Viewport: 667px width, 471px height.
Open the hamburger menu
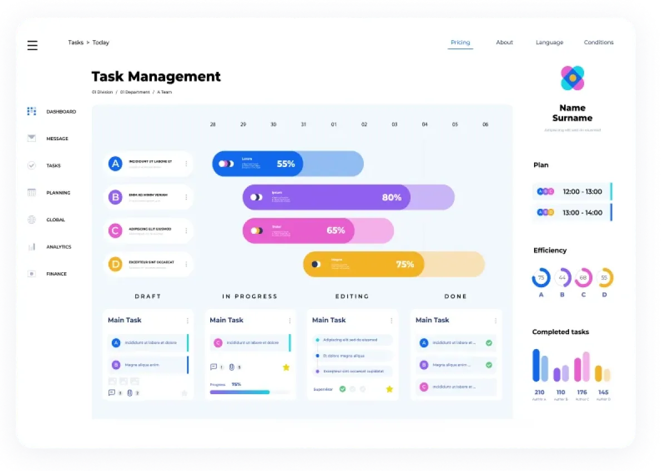coord(32,45)
